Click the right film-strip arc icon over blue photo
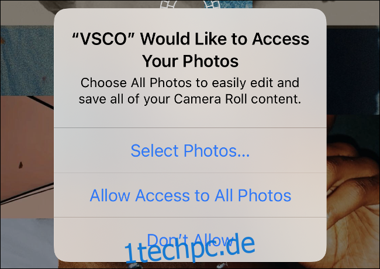The image size is (380, 269). [x=212, y=4]
